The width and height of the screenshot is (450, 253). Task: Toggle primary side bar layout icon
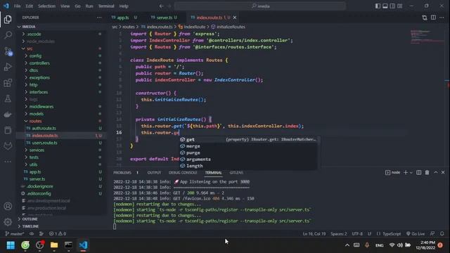[x=378, y=6]
